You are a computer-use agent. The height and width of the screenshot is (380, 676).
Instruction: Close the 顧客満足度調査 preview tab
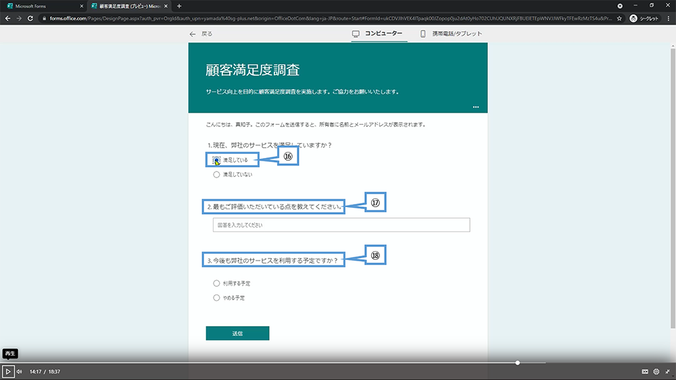166,6
